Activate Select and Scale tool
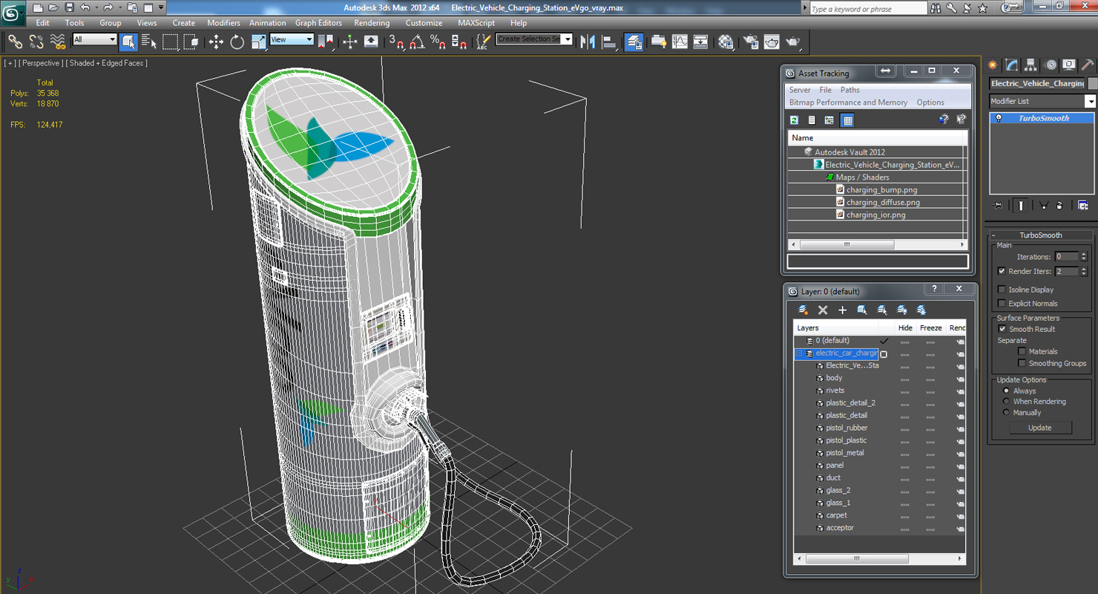Image resolution: width=1098 pixels, height=594 pixels. (258, 42)
